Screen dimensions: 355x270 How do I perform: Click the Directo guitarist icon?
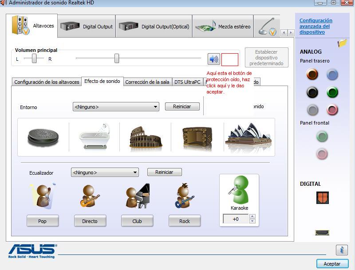(x=90, y=196)
